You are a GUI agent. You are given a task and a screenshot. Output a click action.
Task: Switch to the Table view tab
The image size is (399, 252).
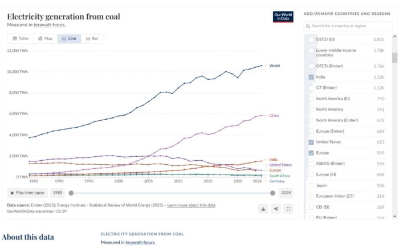(21, 38)
